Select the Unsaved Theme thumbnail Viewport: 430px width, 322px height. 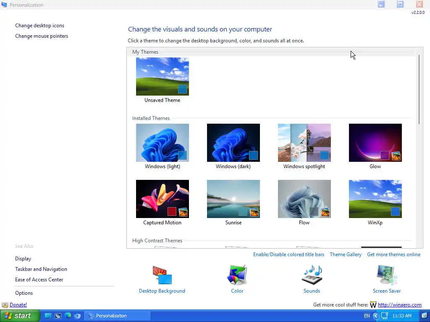[x=163, y=76]
